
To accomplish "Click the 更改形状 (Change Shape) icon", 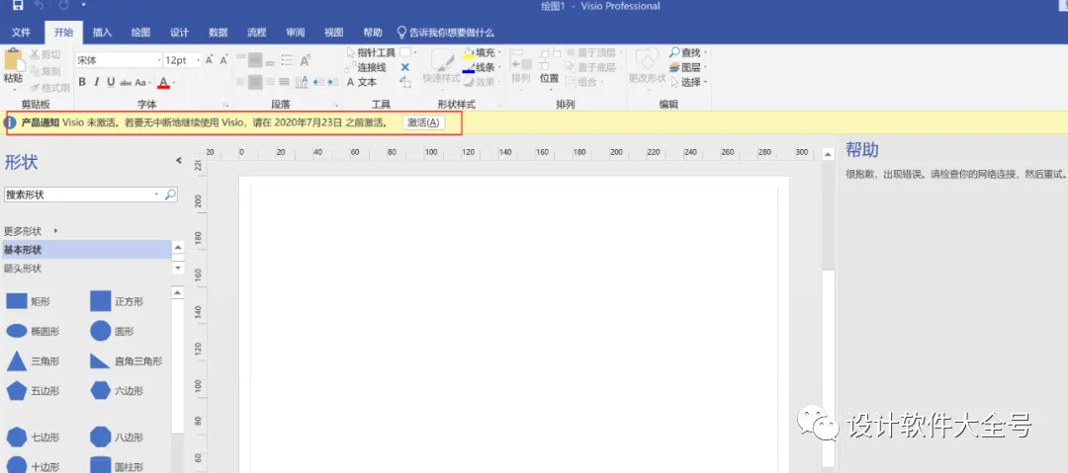I will [647, 59].
